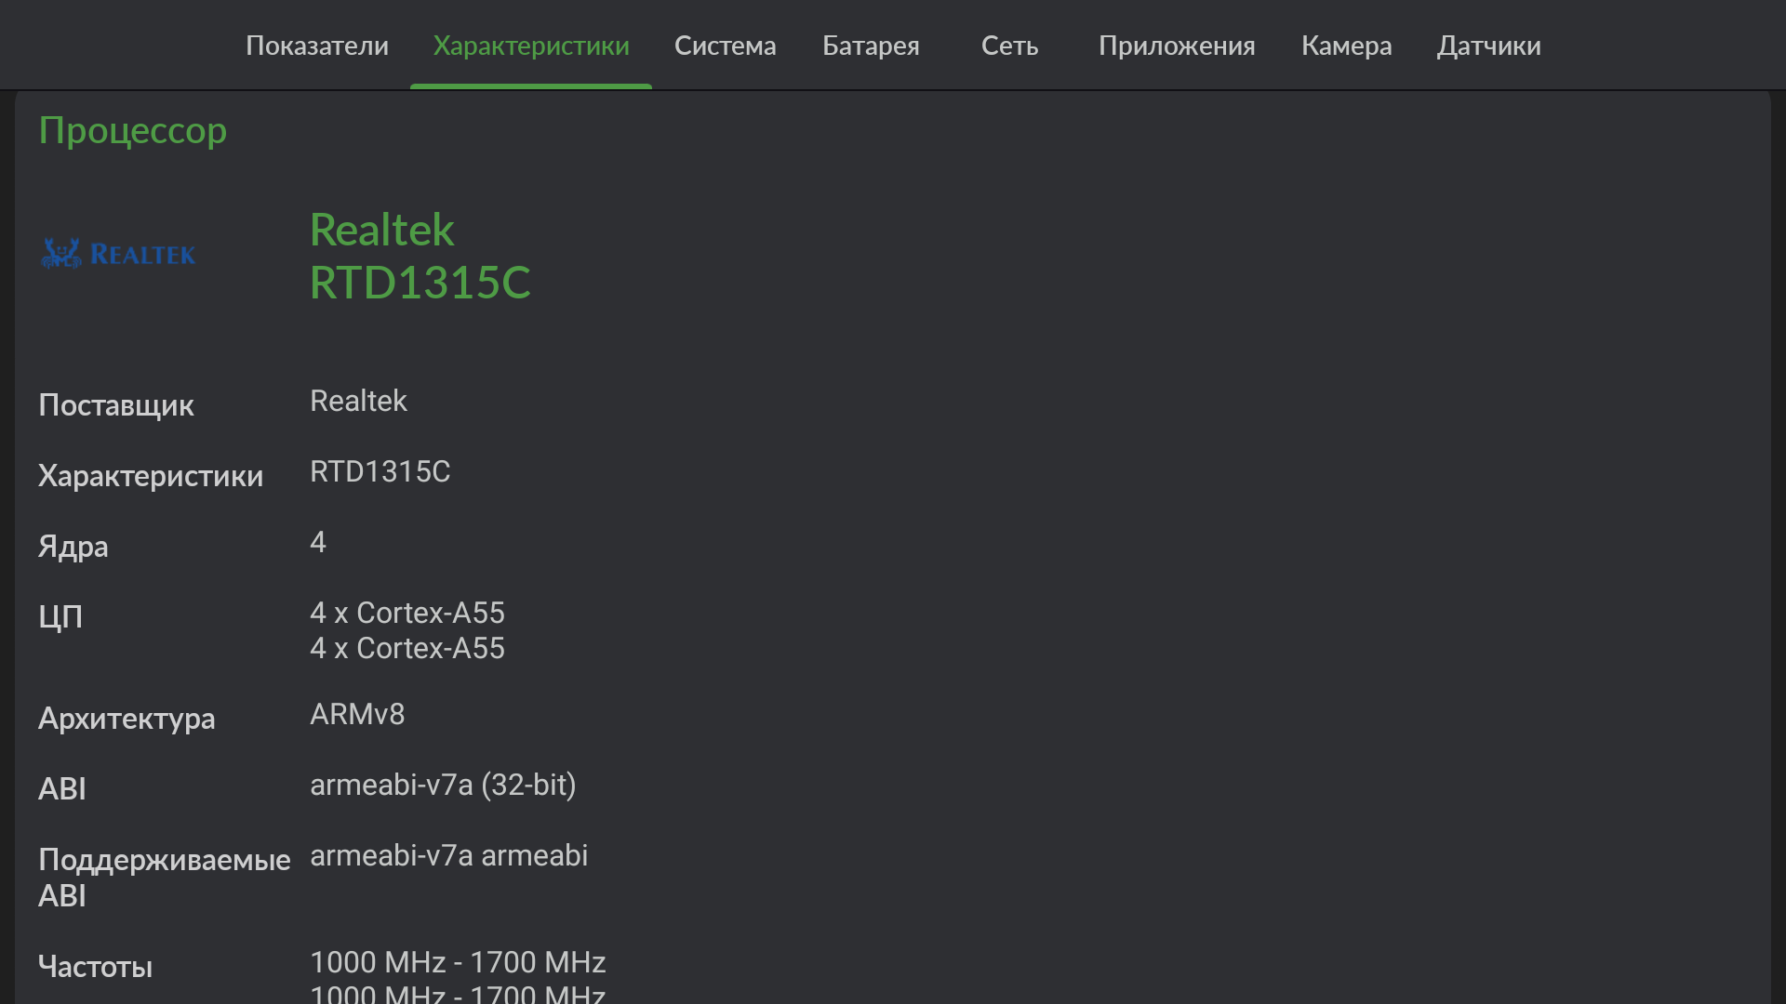Image resolution: width=1786 pixels, height=1004 pixels.
Task: Open the Показатели tab
Action: click(x=317, y=46)
